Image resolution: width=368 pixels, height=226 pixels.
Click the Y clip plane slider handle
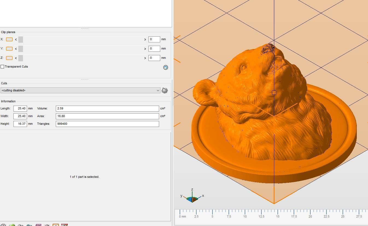click(21, 49)
